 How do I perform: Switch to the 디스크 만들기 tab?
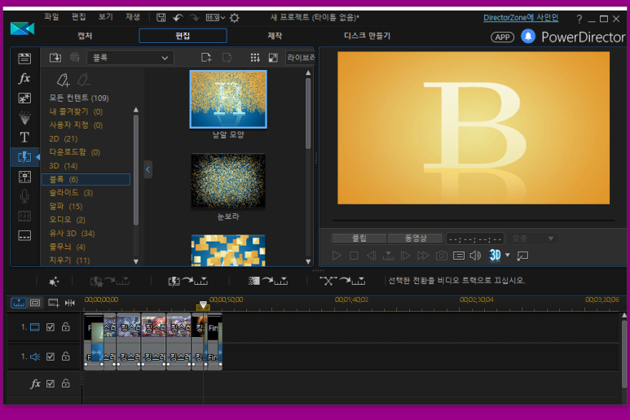(x=368, y=36)
